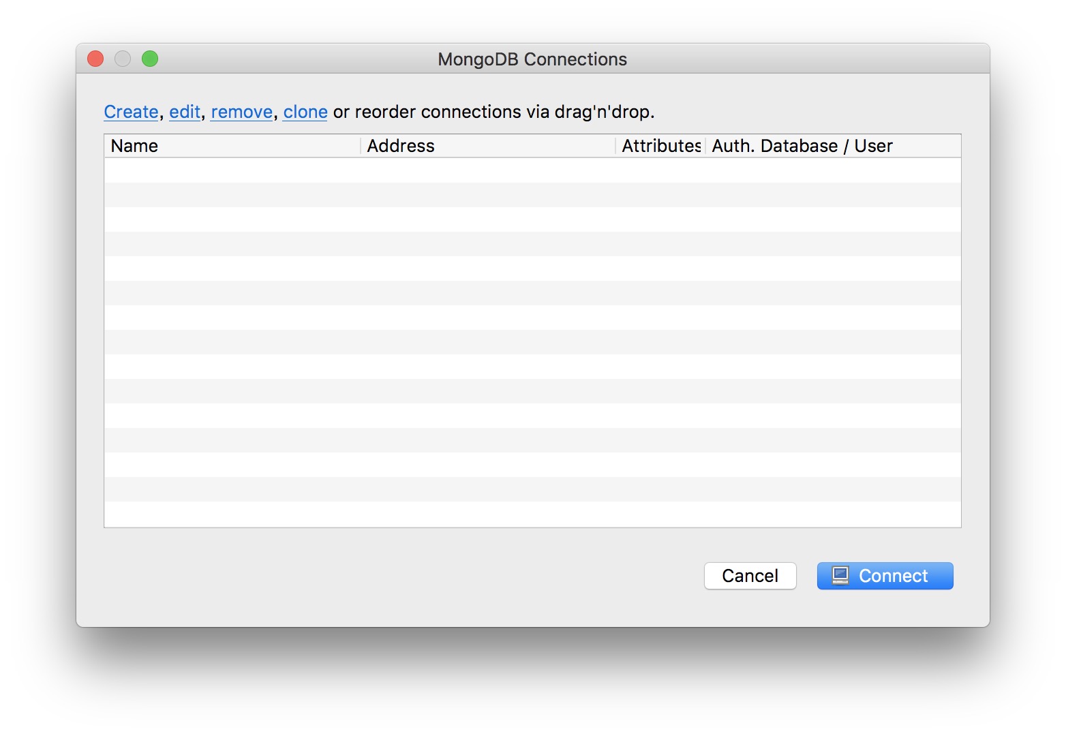The image size is (1066, 736).
Task: Close the MongoDB Connections window
Action: click(x=95, y=59)
